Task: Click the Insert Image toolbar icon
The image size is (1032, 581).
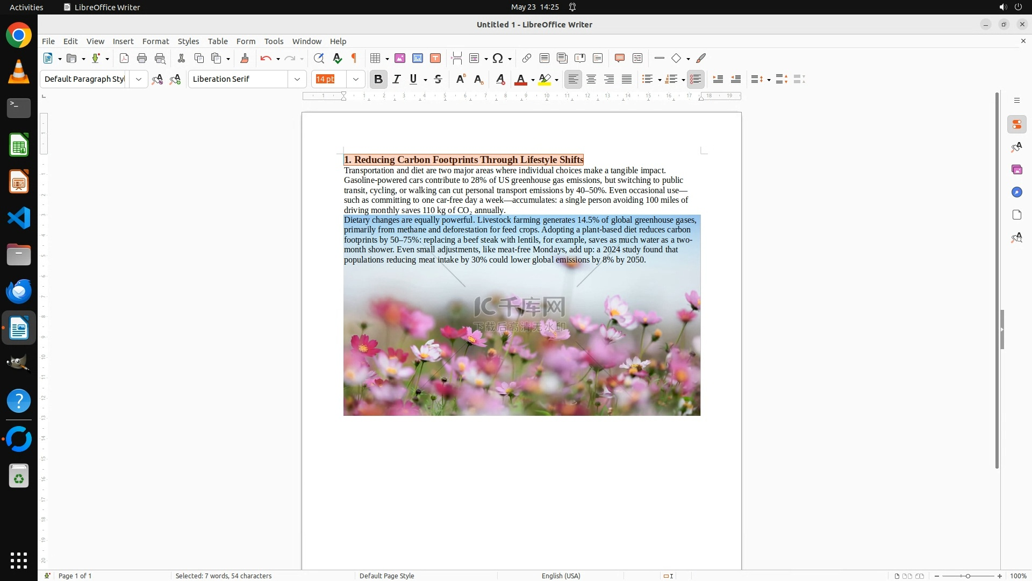Action: pyautogui.click(x=400, y=58)
